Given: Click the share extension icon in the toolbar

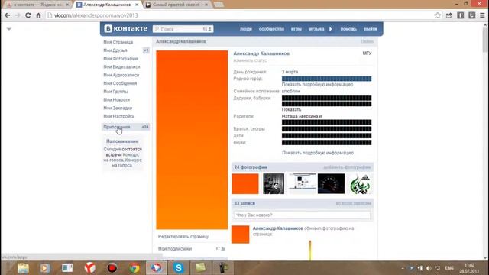Looking at the screenshot, I should point(449,15).
